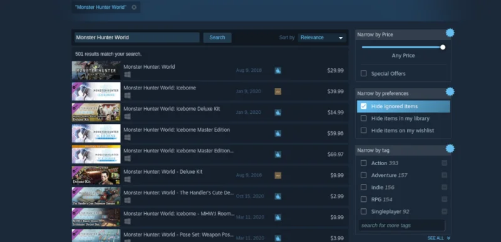Click the search for more tags field
Image resolution: width=501 pixels, height=242 pixels.
(x=401, y=225)
